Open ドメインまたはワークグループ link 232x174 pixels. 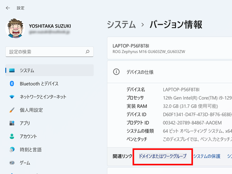pyautogui.click(x=162, y=156)
